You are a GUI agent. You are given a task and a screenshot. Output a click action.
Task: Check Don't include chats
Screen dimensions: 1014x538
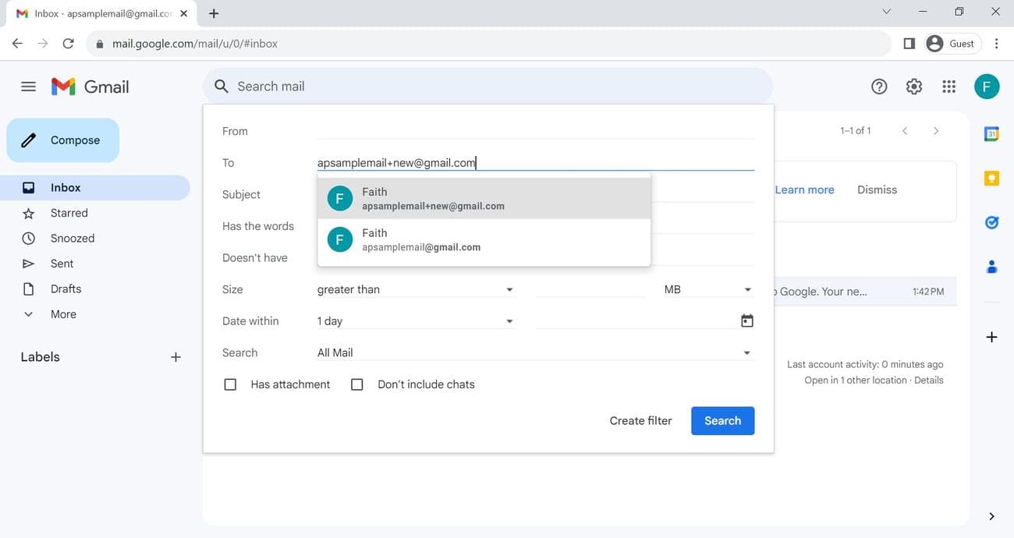coord(356,384)
